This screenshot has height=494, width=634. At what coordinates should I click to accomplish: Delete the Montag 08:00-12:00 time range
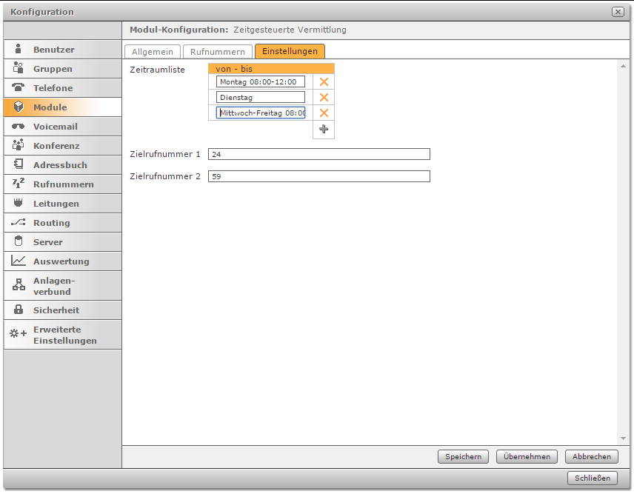(324, 81)
